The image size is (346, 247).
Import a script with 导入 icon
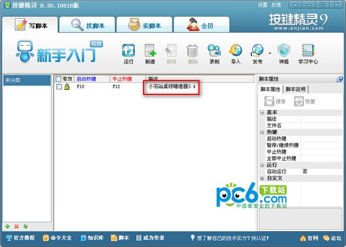pyautogui.click(x=236, y=54)
